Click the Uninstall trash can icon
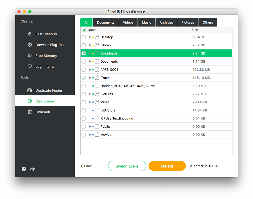Image resolution: width=253 pixels, height=199 pixels. click(30, 112)
